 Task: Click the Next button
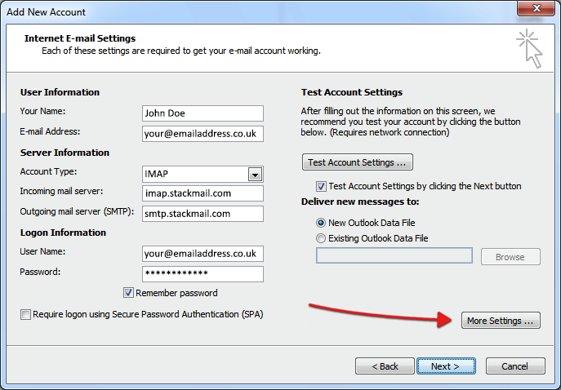click(x=446, y=366)
